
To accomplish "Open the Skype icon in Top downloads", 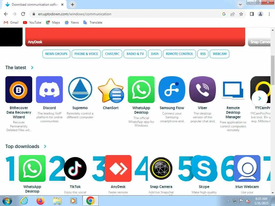I will click(x=204, y=168).
